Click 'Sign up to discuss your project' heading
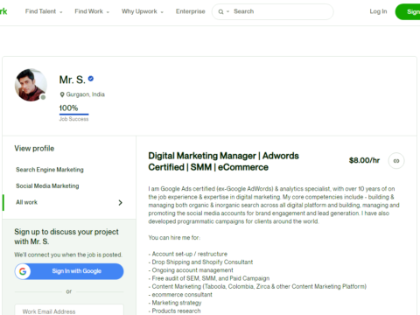The image size is (420, 315). coord(66,236)
